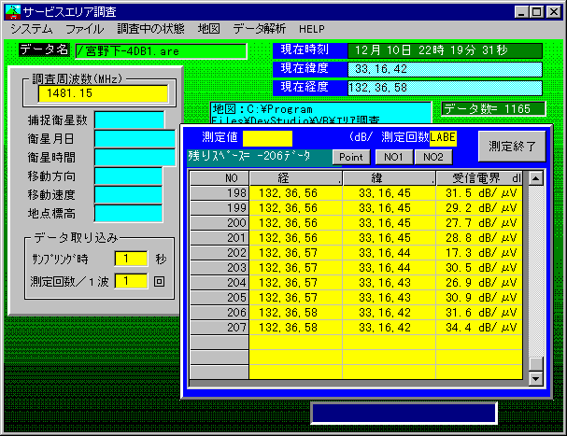Select row number 200
This screenshot has height=436, width=567.
point(220,223)
